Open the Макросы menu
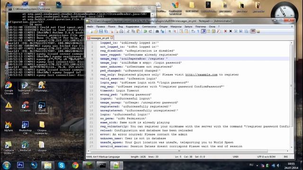Image resolution: width=303 pixels, height=170 pixels. click(176, 26)
